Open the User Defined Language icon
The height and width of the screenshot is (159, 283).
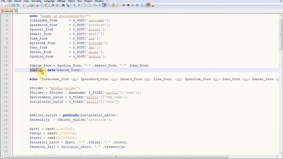[109, 5]
